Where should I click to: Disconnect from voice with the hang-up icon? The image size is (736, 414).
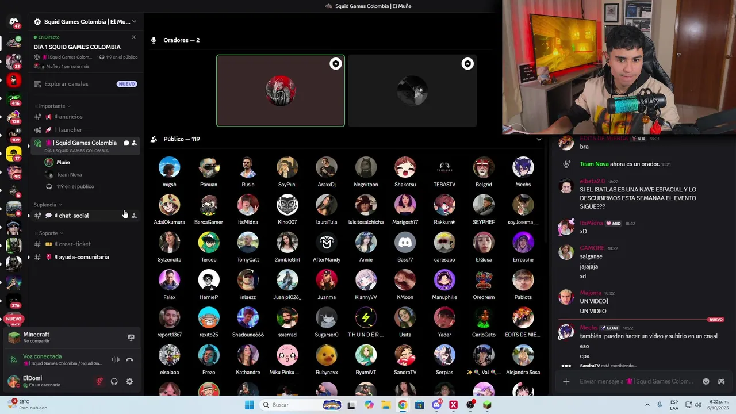(x=129, y=359)
